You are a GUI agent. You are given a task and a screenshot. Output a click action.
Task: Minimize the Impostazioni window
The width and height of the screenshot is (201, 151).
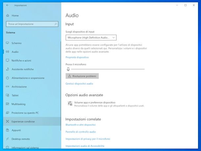pos(177,5)
